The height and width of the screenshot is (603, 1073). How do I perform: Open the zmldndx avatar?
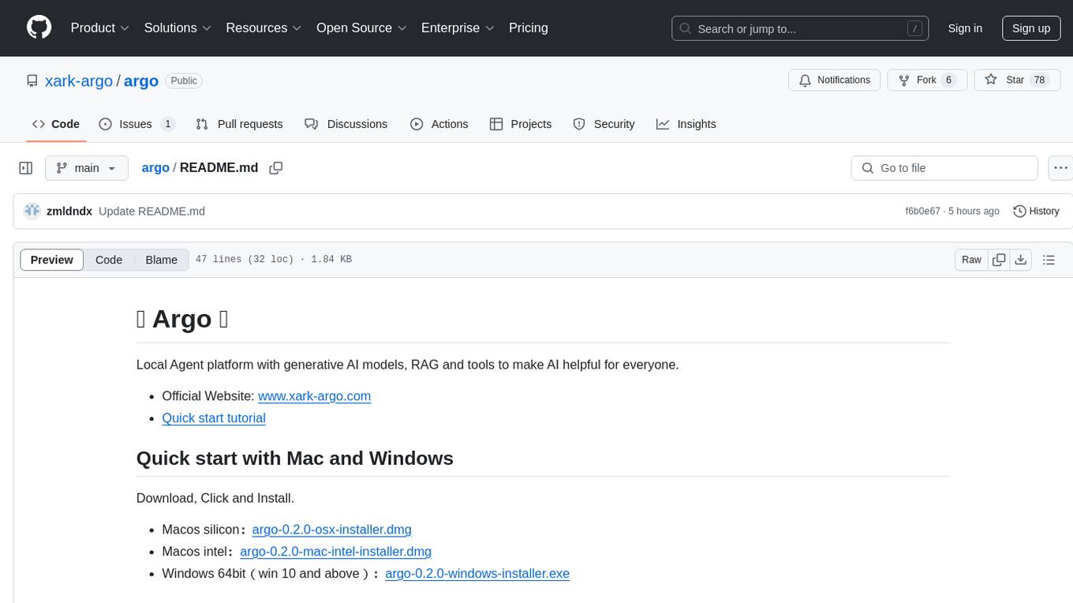32,211
